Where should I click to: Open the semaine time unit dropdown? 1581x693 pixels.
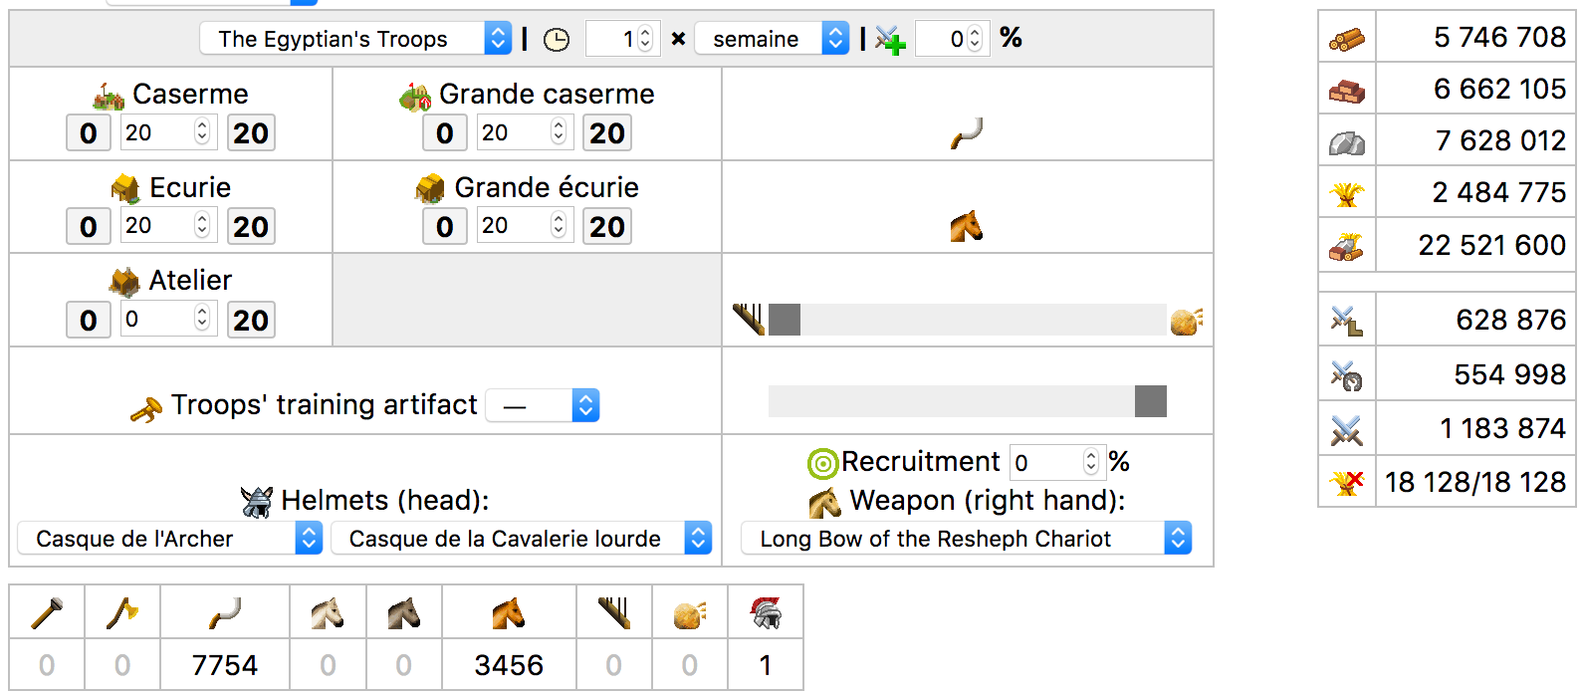click(773, 39)
